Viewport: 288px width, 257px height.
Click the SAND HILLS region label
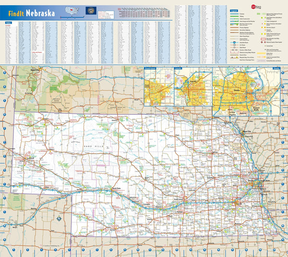94,147
